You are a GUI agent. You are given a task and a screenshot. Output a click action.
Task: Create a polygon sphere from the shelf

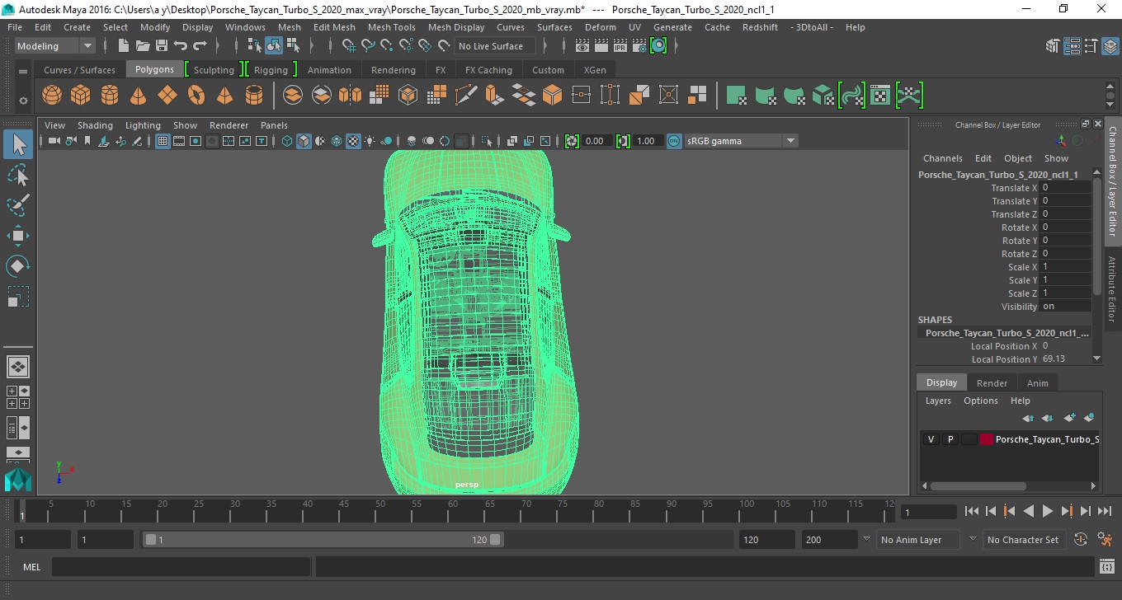pos(52,96)
